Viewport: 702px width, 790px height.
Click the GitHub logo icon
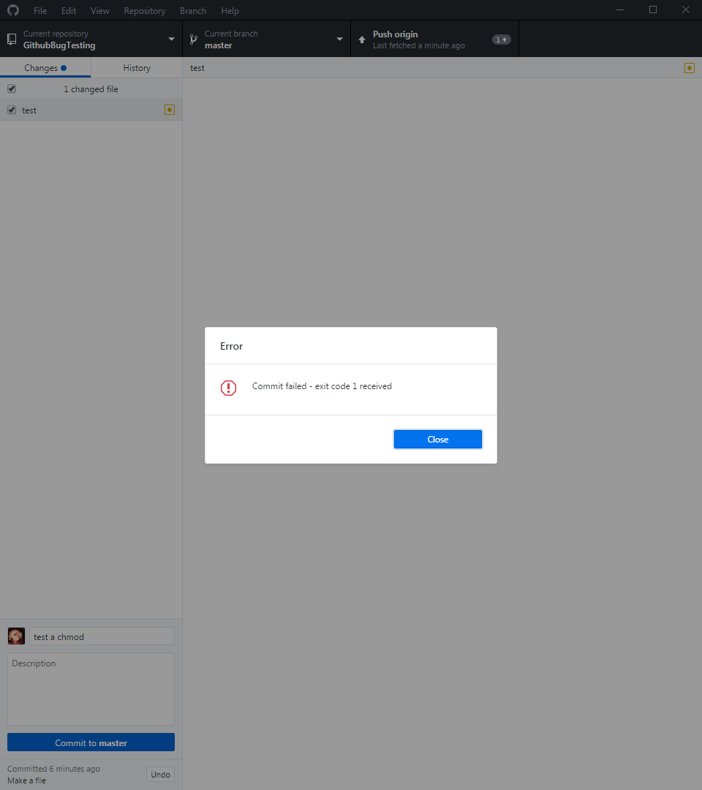[13, 10]
